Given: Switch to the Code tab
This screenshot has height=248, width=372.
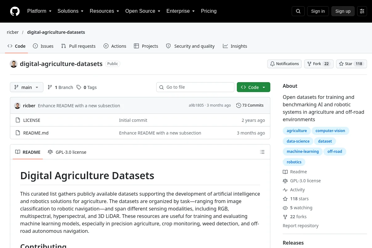Looking at the screenshot, I should pyautogui.click(x=16, y=46).
